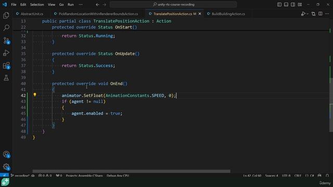
Task: Change UTF-8 file encoding
Action: (x=286, y=176)
